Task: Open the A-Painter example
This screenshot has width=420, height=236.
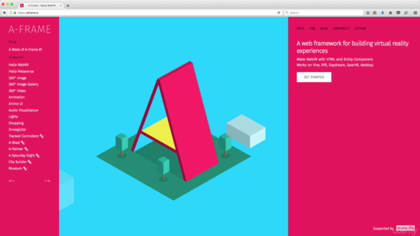Action: tap(18, 149)
